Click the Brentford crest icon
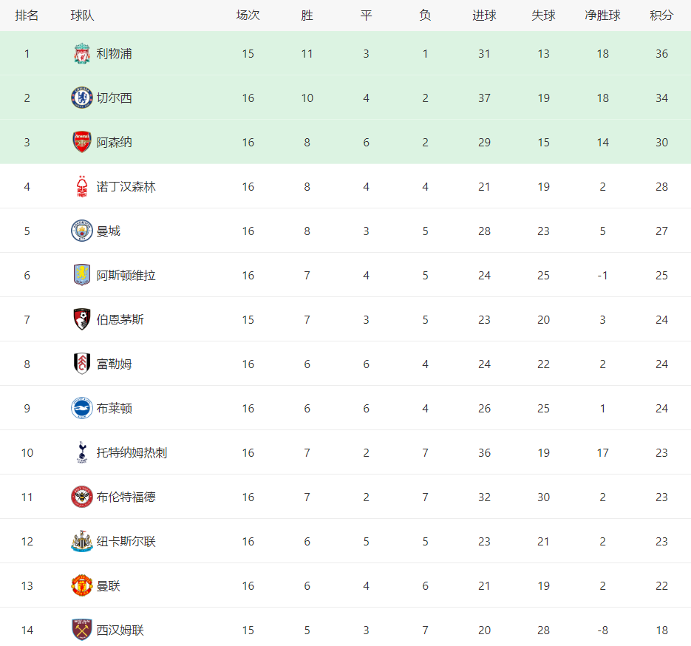691x646 pixels. (81, 497)
